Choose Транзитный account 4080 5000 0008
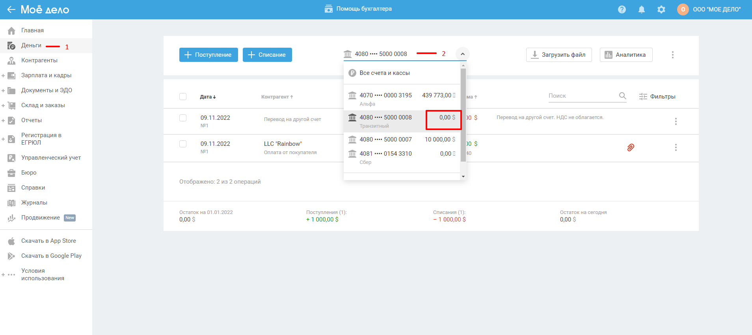The image size is (752, 335). pyautogui.click(x=402, y=121)
